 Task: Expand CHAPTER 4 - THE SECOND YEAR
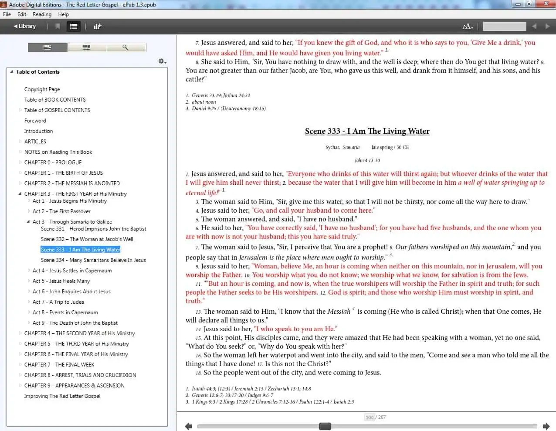click(20, 333)
